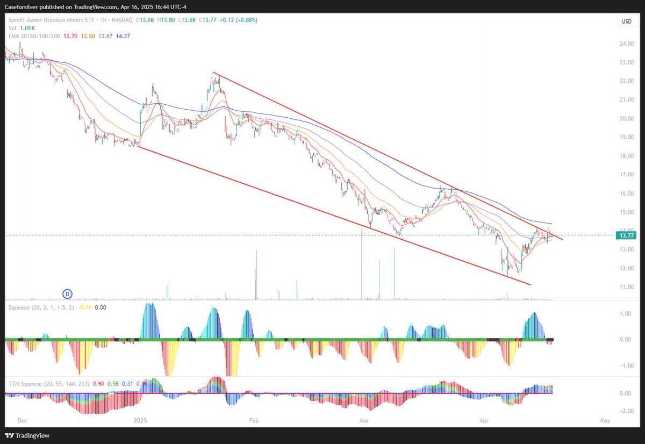
Task: Click the 2025 label on time axis
Action: tap(140, 421)
